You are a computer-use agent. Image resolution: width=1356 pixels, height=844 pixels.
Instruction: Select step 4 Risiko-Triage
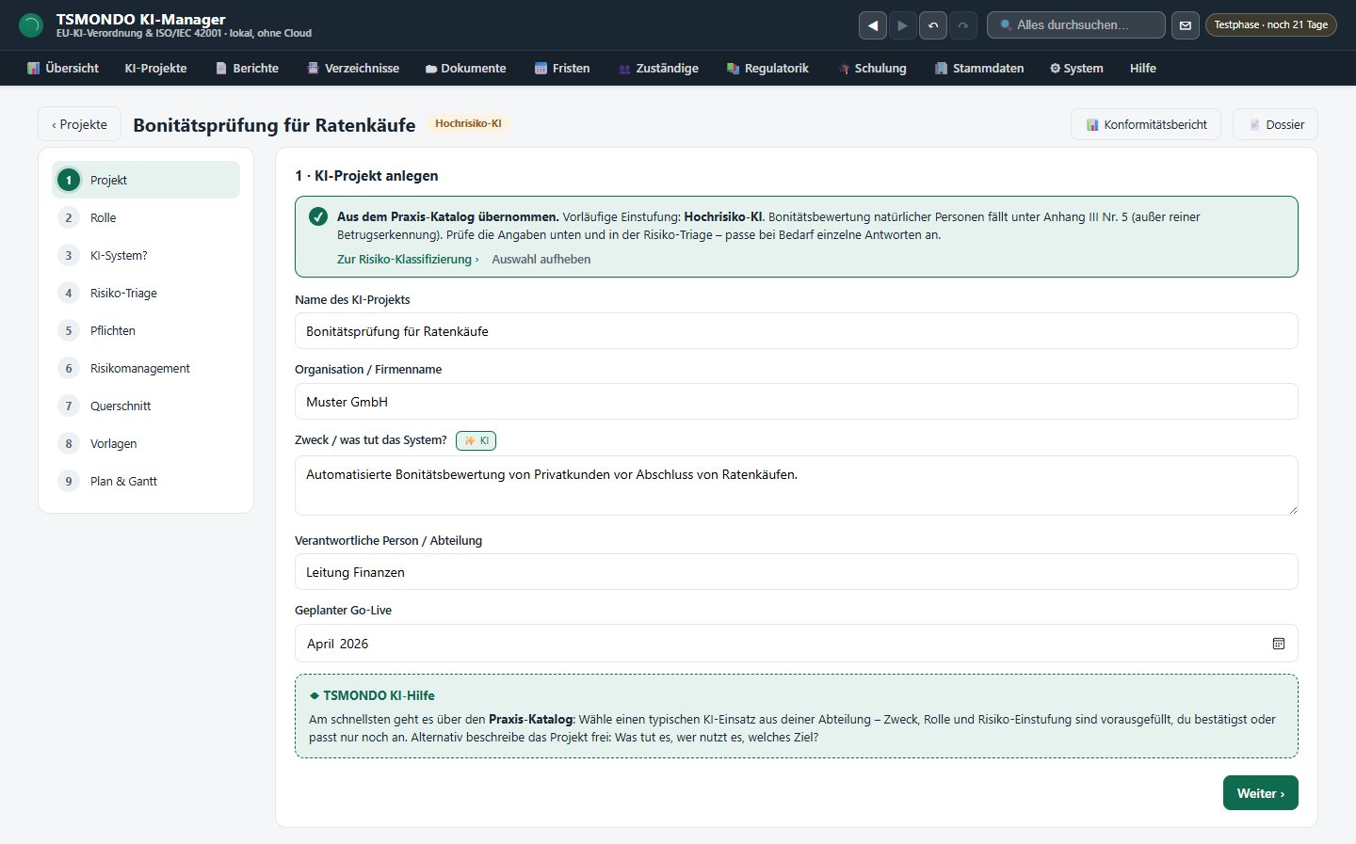[x=146, y=293]
